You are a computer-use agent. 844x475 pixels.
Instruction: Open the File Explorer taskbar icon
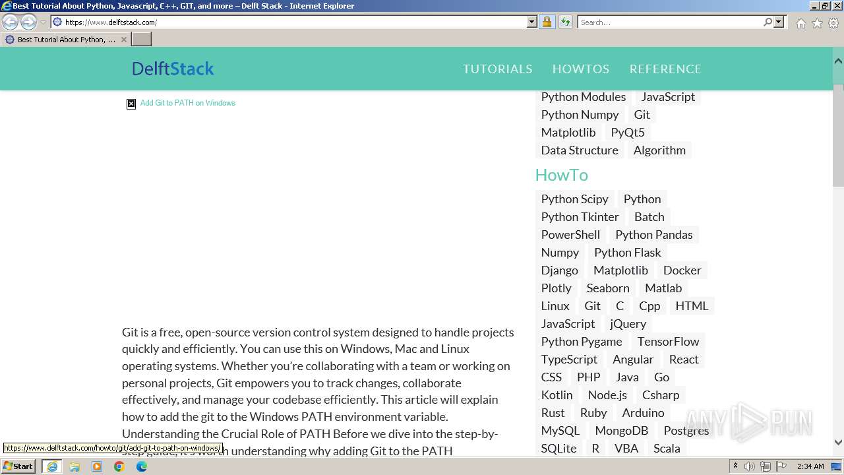pos(75,466)
